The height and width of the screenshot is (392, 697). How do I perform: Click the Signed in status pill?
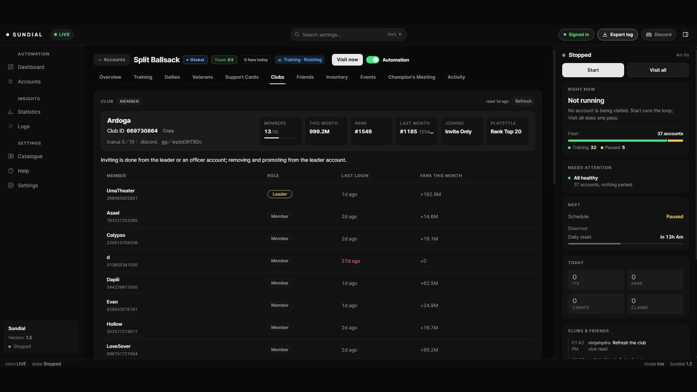pyautogui.click(x=576, y=35)
